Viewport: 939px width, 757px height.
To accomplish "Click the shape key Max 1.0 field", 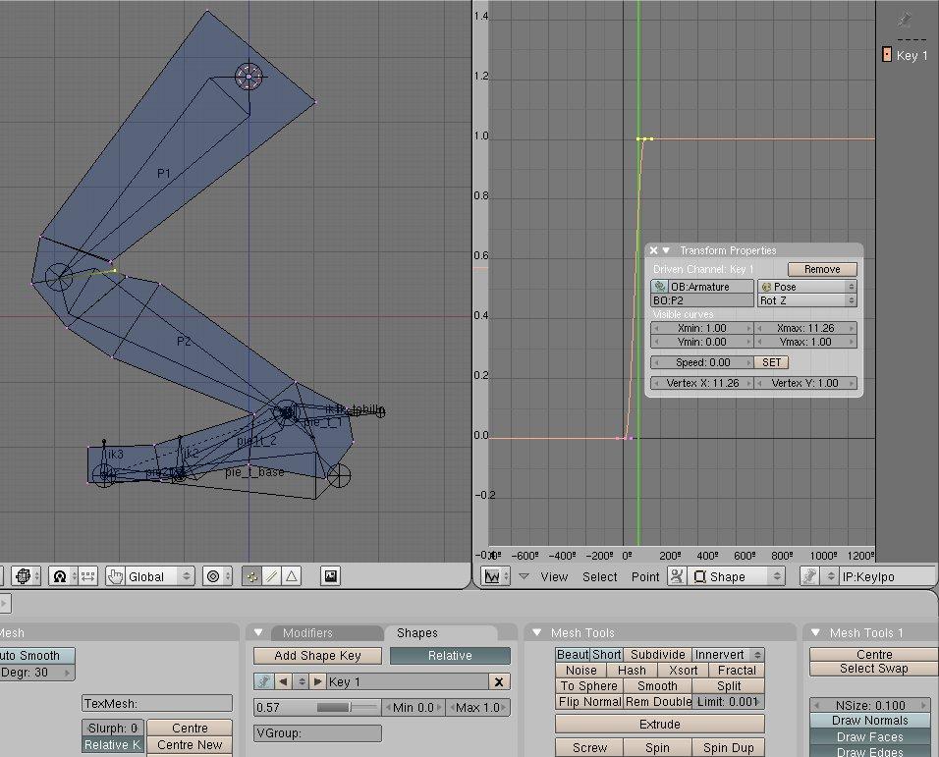I will [x=478, y=707].
